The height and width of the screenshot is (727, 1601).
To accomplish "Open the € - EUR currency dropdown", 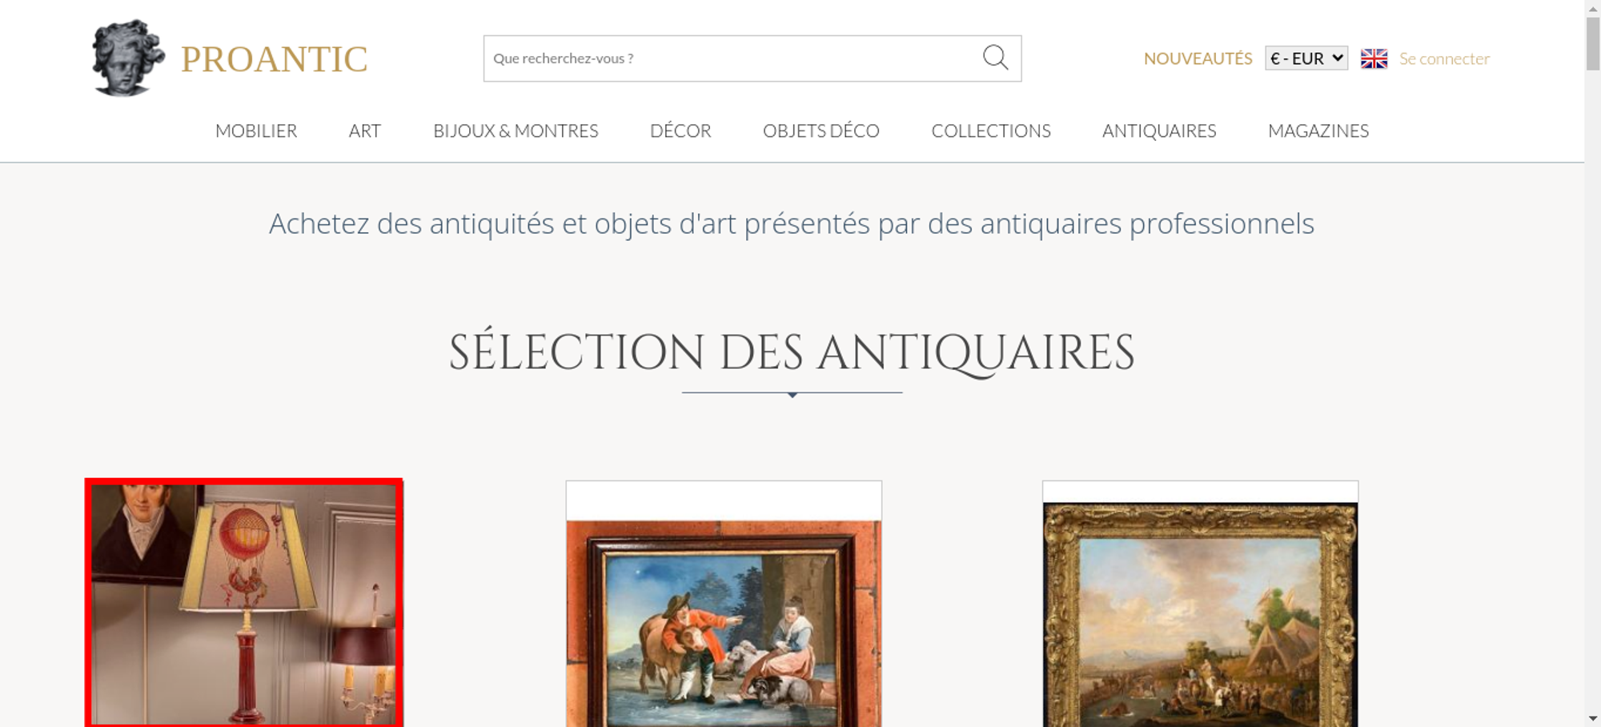I will (1306, 58).
